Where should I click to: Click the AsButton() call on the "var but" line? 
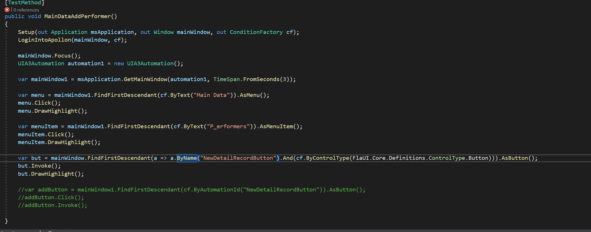tap(518, 158)
